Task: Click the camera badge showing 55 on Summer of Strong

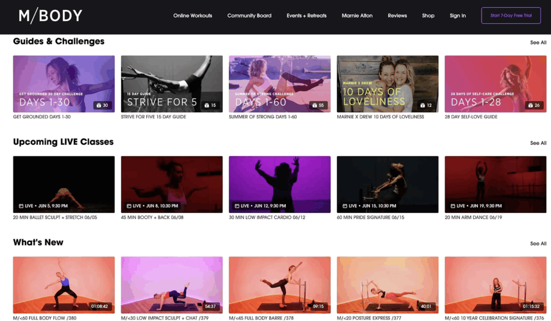Action: click(320, 105)
